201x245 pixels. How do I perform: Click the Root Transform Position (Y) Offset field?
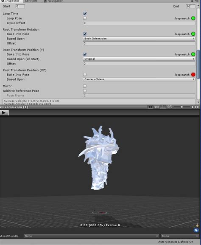click(x=139, y=64)
